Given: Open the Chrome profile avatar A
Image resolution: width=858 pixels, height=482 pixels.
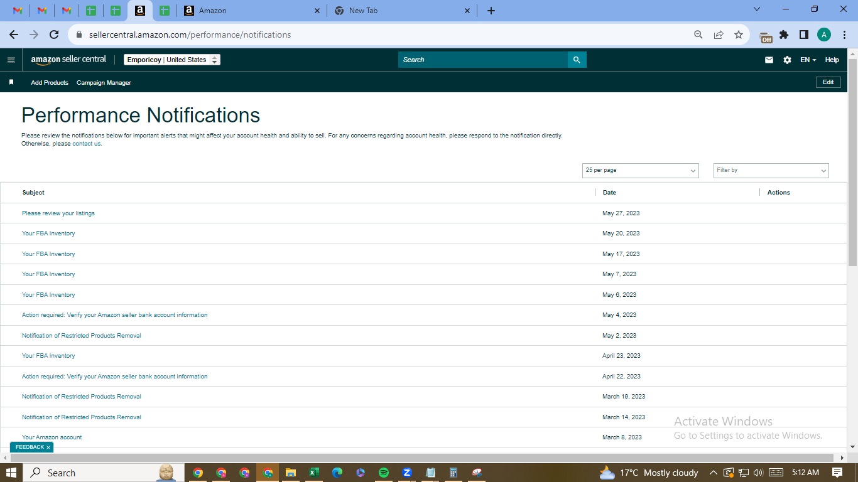Looking at the screenshot, I should [824, 35].
